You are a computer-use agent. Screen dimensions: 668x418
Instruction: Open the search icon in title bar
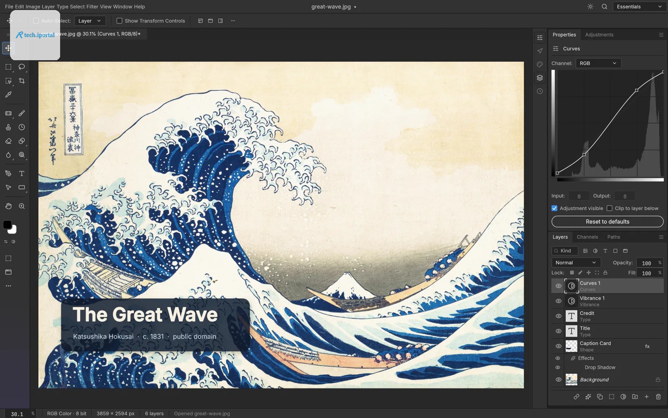point(605,7)
